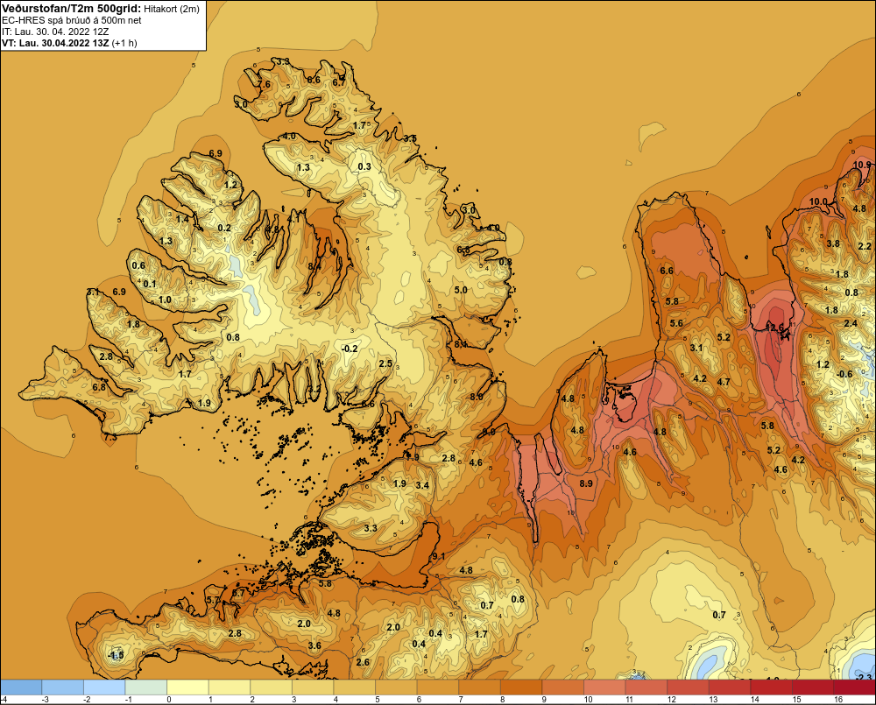Select the -0.6 temperature value

844,374
